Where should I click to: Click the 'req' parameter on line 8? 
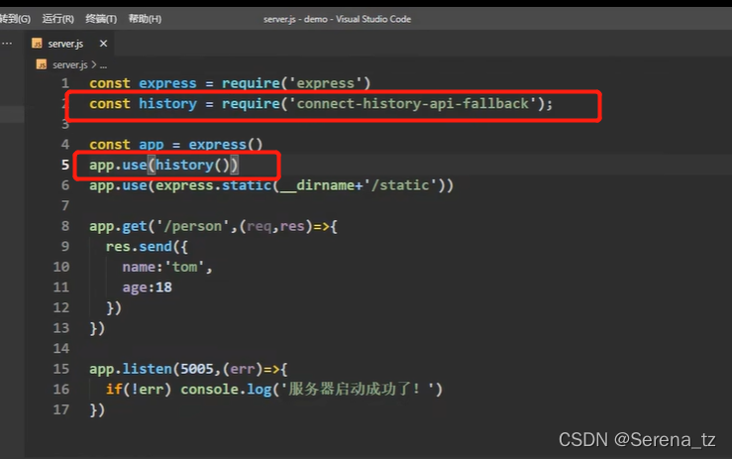tap(260, 227)
